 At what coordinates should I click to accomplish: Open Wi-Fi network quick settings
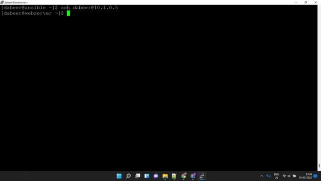[x=284, y=176]
